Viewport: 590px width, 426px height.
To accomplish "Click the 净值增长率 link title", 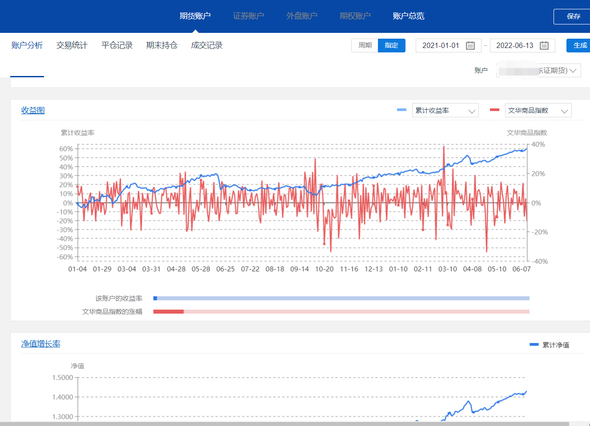I will (x=41, y=343).
